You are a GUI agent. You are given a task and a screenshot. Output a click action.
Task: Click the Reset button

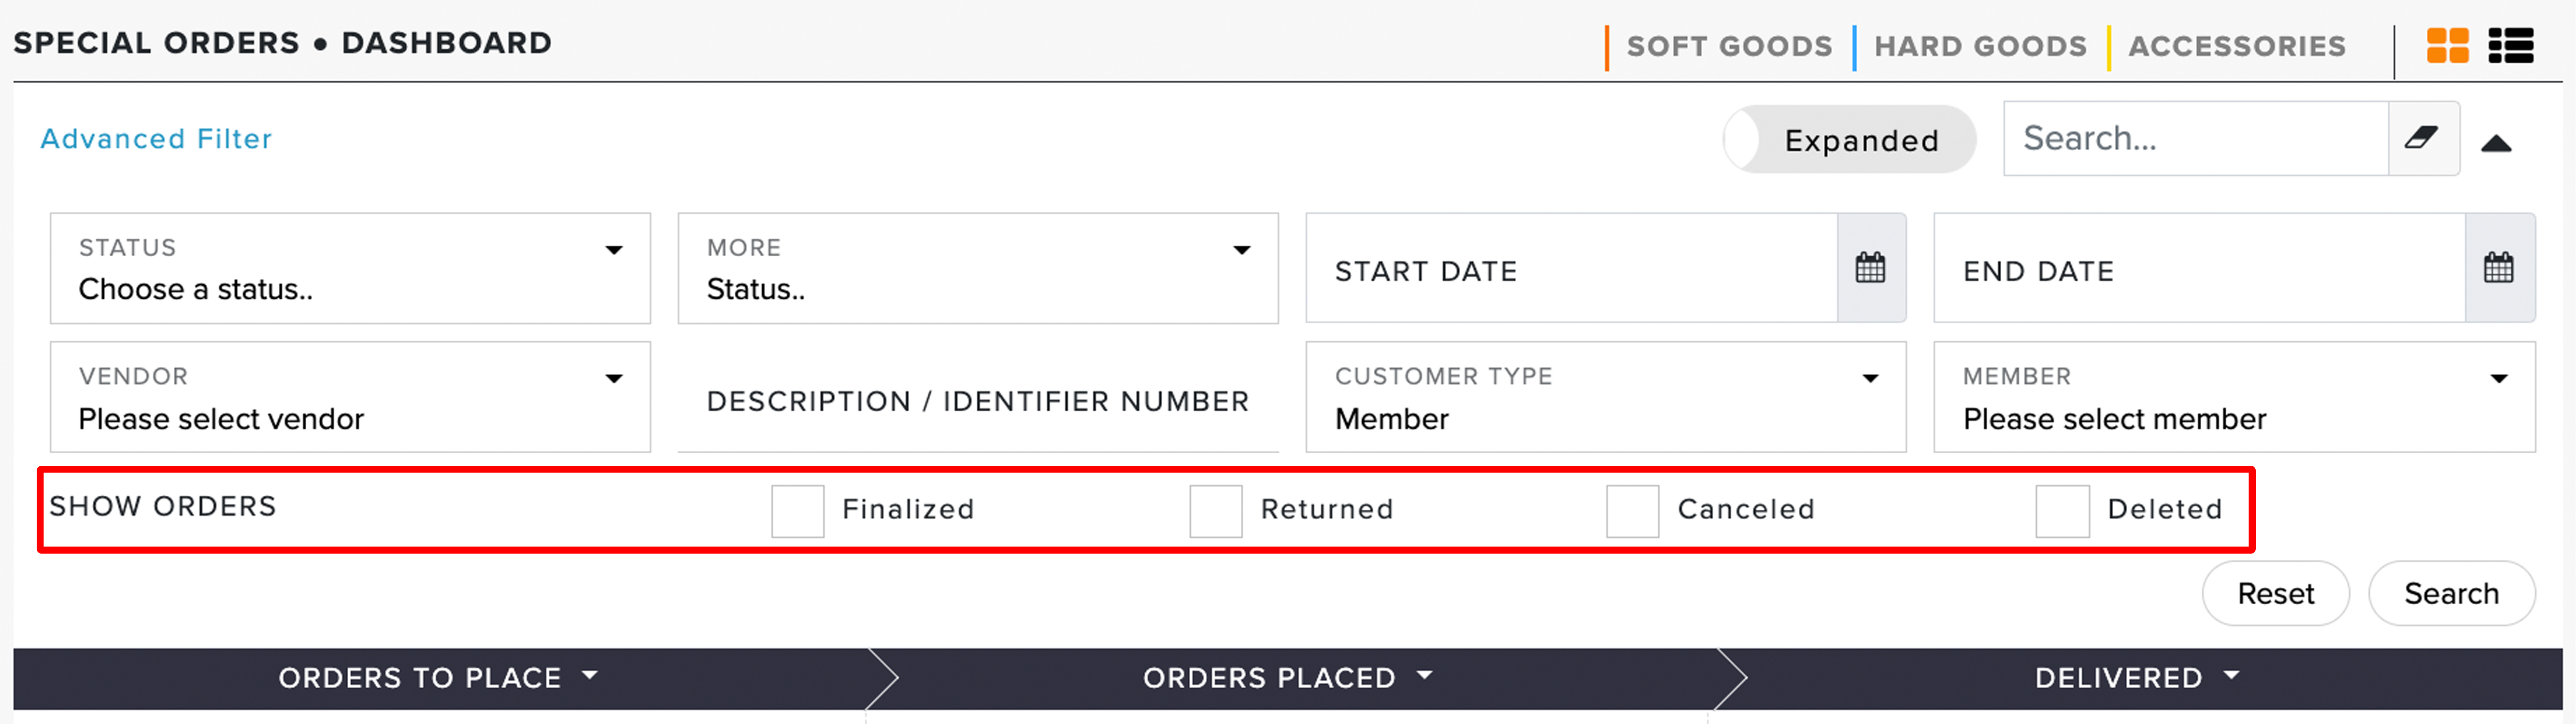point(2275,593)
